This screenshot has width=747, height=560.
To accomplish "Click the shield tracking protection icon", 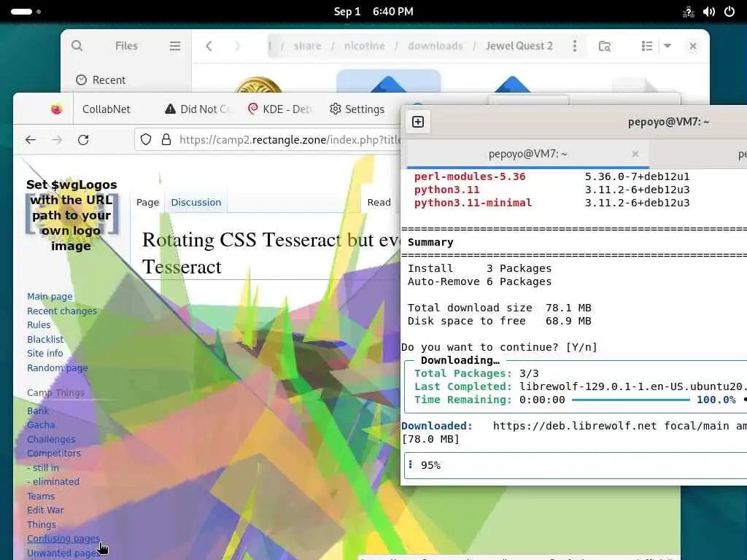I will [x=146, y=139].
